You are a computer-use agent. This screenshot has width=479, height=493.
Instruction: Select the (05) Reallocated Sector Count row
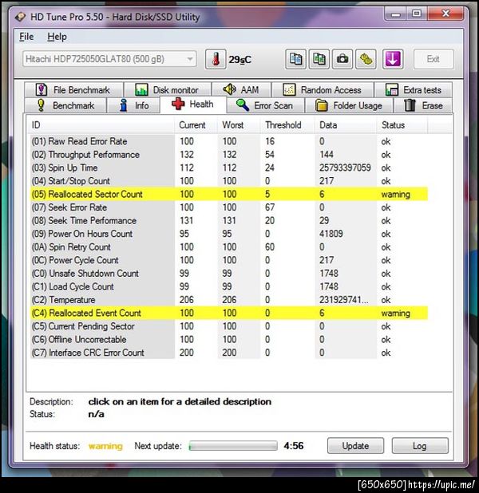[x=229, y=195]
